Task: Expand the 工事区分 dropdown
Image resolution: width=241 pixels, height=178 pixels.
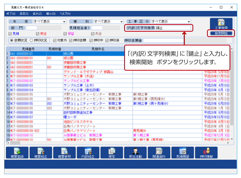Action: 188,22
